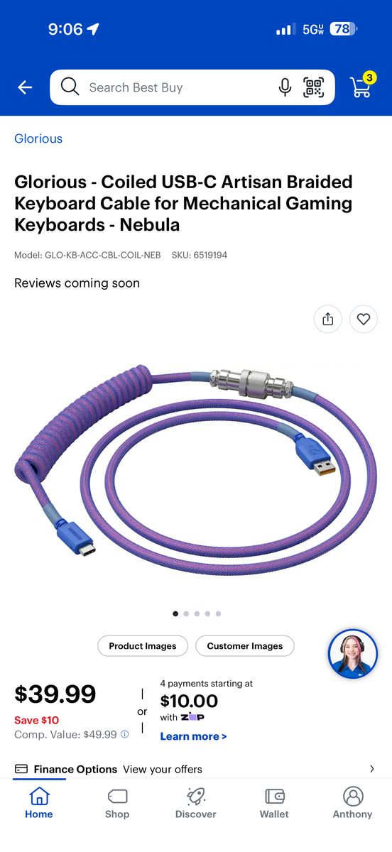This screenshot has height=852, width=392.
Task: Open Learn more about Zip payments
Action: [193, 736]
